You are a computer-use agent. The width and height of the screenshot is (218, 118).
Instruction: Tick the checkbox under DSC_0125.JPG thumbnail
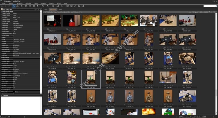(48, 66)
